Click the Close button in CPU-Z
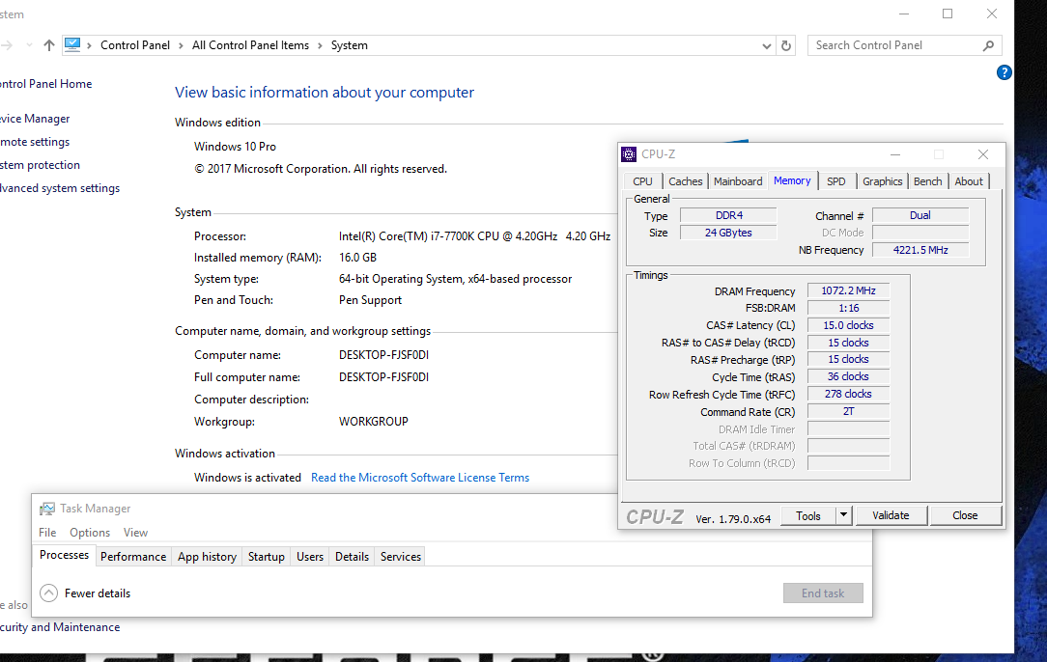Image resolution: width=1047 pixels, height=662 pixels. (965, 515)
